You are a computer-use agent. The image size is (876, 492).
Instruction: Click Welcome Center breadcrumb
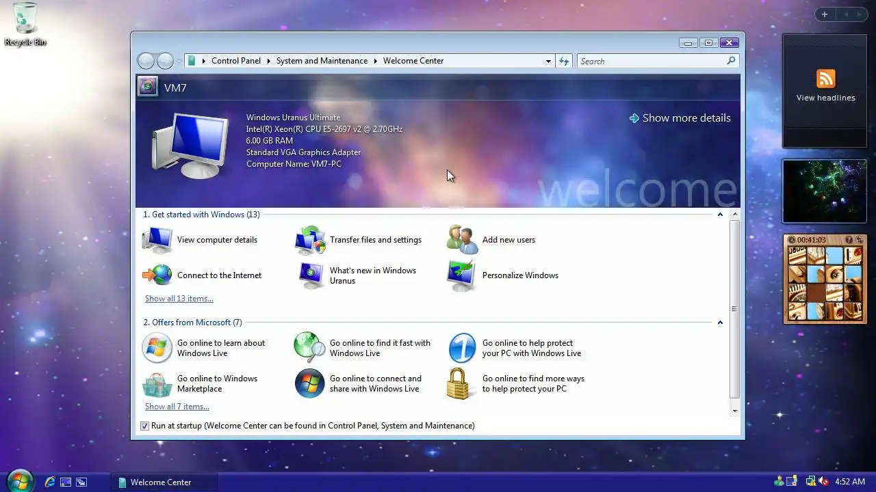(x=413, y=61)
